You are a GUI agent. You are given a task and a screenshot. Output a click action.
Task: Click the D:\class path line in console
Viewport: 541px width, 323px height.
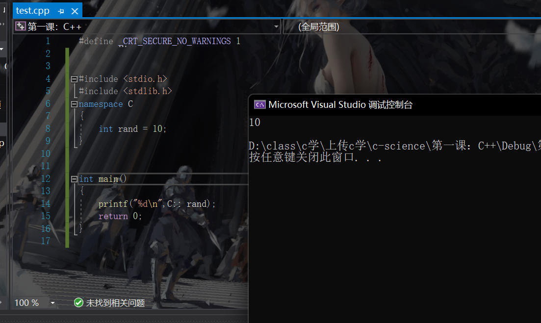[395, 146]
